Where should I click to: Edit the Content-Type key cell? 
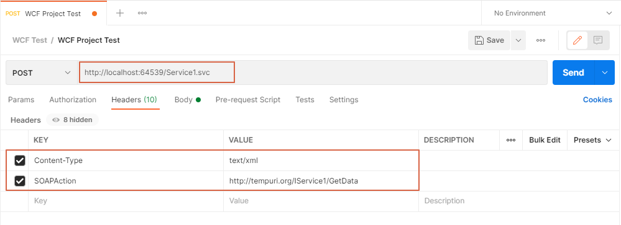pyautogui.click(x=126, y=161)
